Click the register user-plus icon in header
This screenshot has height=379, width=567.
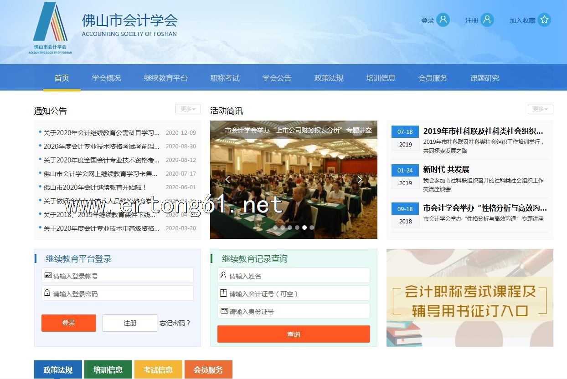pyautogui.click(x=487, y=20)
